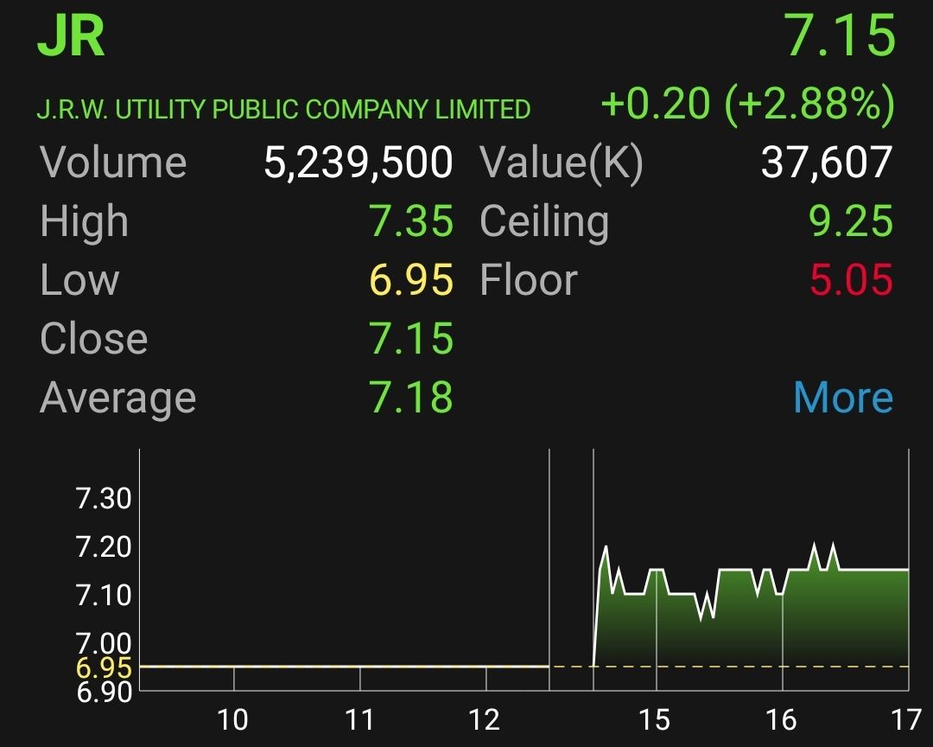The height and width of the screenshot is (747, 933).
Task: Tap the 7.30 price axis label
Action: click(x=104, y=498)
